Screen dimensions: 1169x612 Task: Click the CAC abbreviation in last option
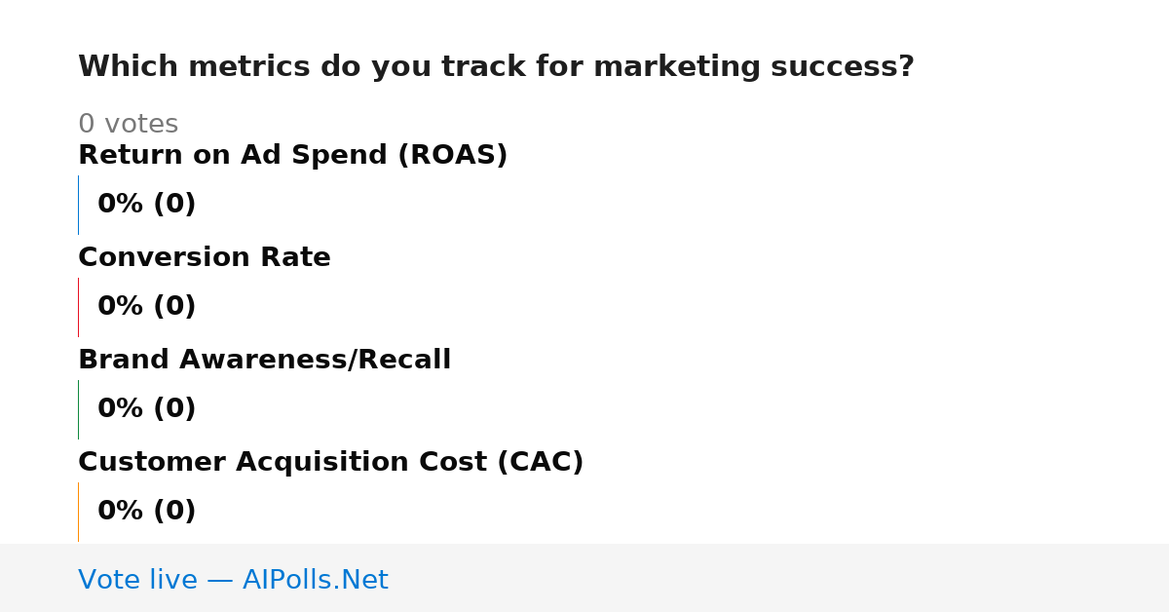(541, 463)
